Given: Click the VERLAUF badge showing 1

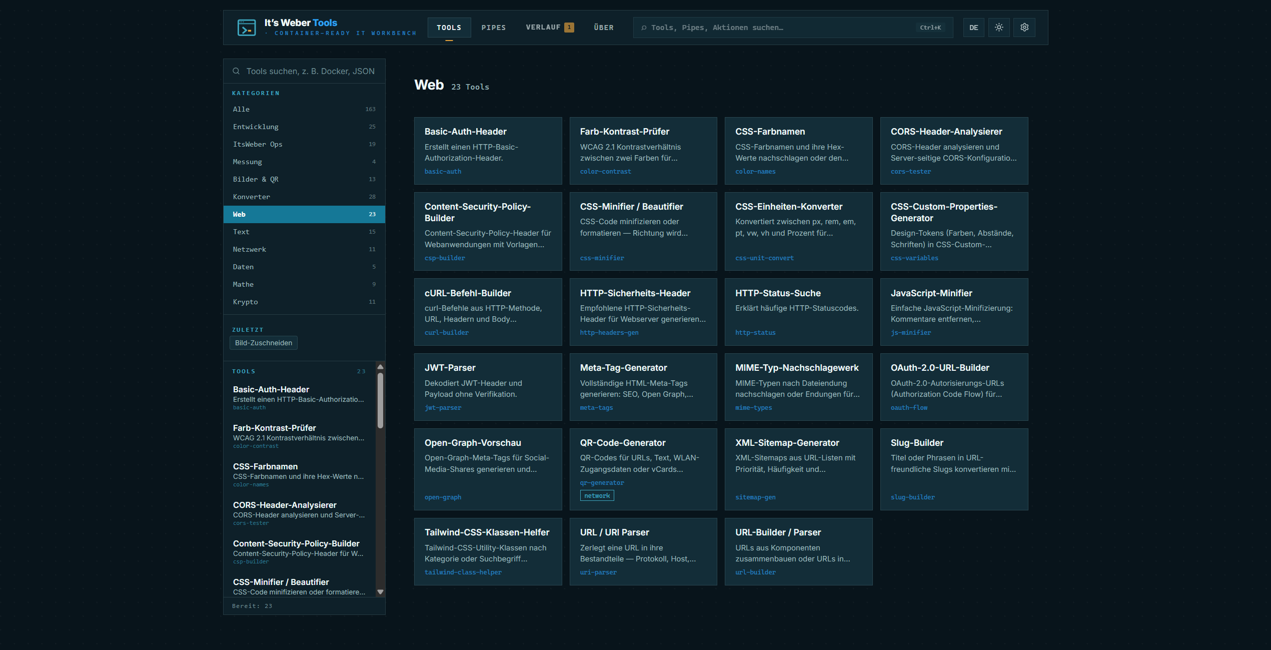Looking at the screenshot, I should coord(569,28).
